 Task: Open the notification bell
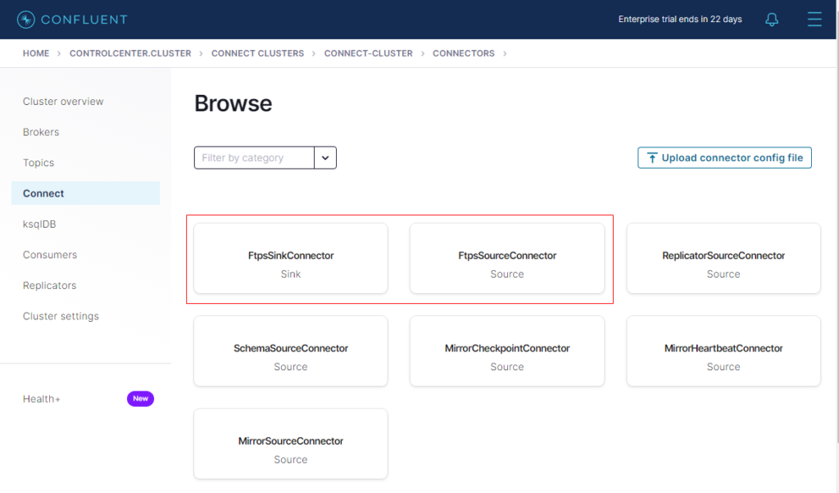[771, 19]
